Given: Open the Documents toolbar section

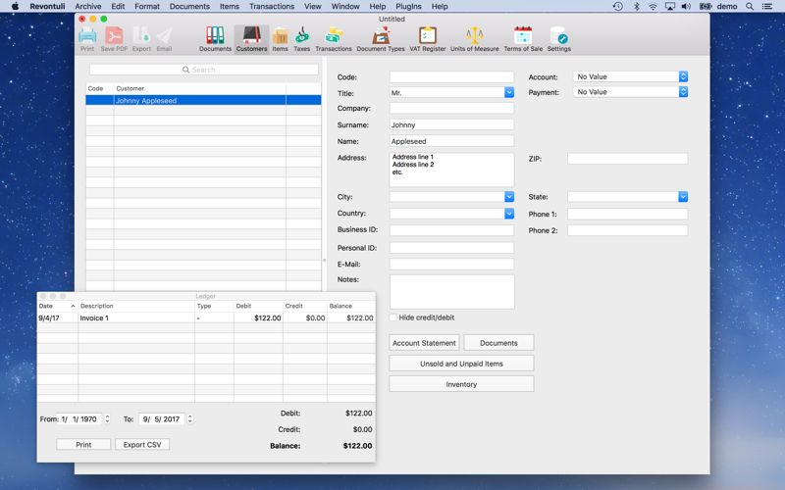Looking at the screenshot, I should click(215, 39).
